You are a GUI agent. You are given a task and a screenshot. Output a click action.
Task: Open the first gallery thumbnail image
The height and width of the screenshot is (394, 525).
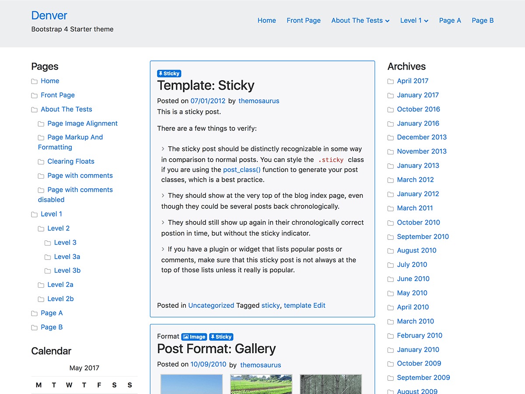click(x=192, y=384)
